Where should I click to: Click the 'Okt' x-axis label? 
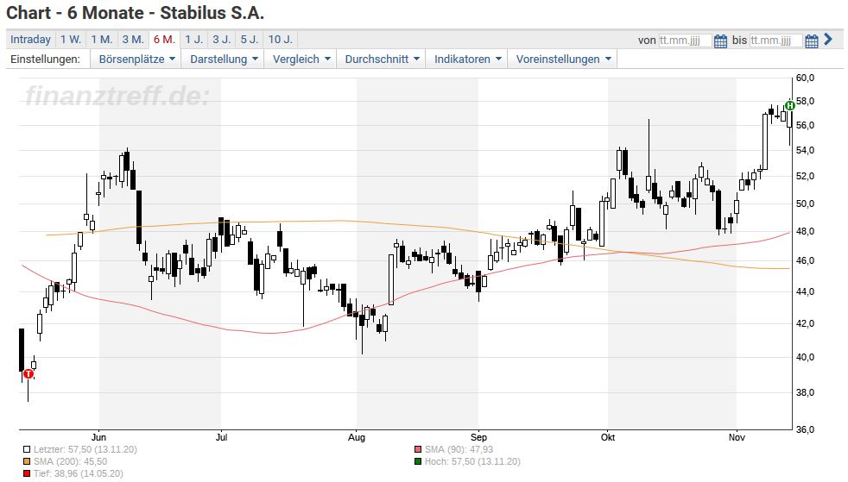(608, 438)
